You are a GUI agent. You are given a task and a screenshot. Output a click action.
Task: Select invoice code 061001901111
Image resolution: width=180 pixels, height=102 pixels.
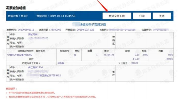tap(26, 30)
